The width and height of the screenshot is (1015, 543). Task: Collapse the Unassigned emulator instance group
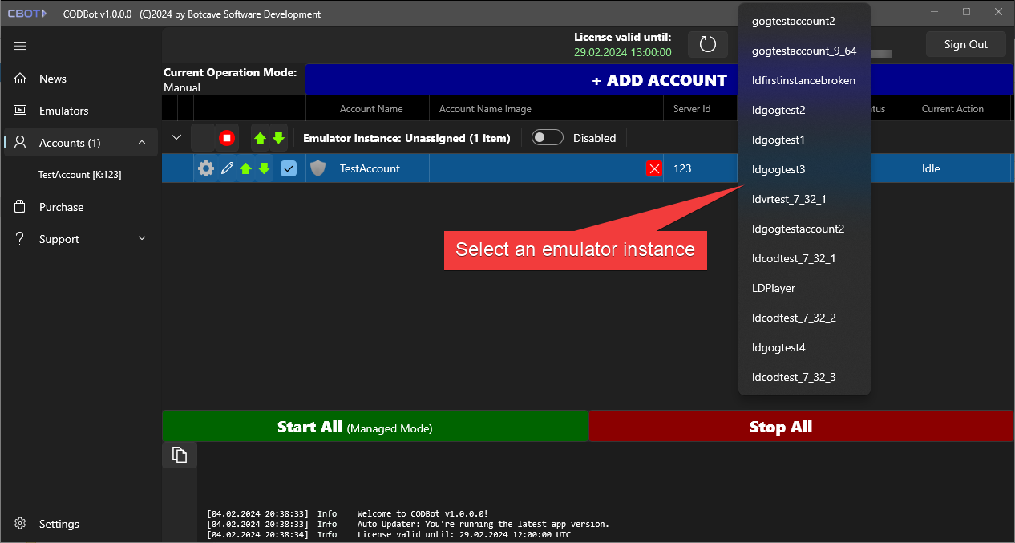[x=176, y=138]
